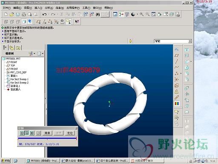This screenshot has height=164, width=218.
Task: Open file using the folder icon
Action: (12, 15)
